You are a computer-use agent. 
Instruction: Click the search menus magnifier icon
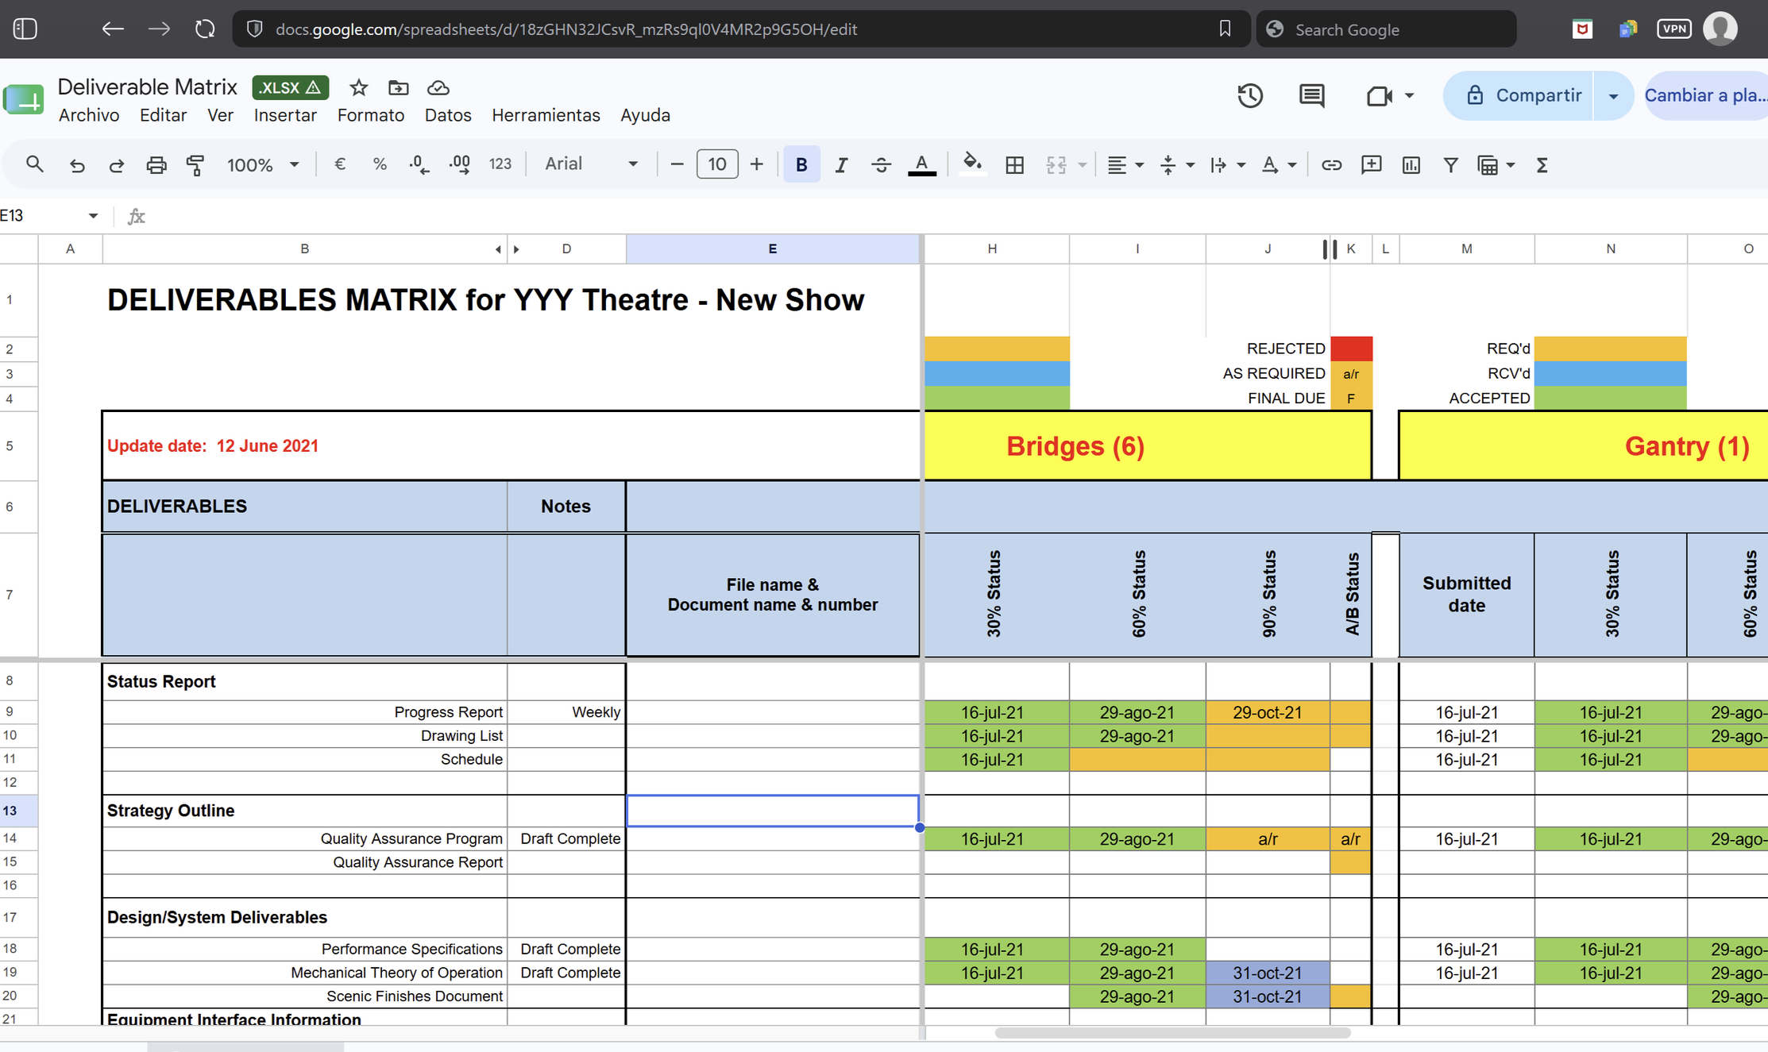[x=34, y=164]
